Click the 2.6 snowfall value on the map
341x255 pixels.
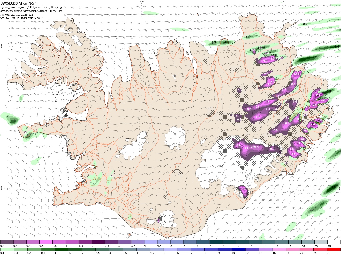click(x=315, y=105)
